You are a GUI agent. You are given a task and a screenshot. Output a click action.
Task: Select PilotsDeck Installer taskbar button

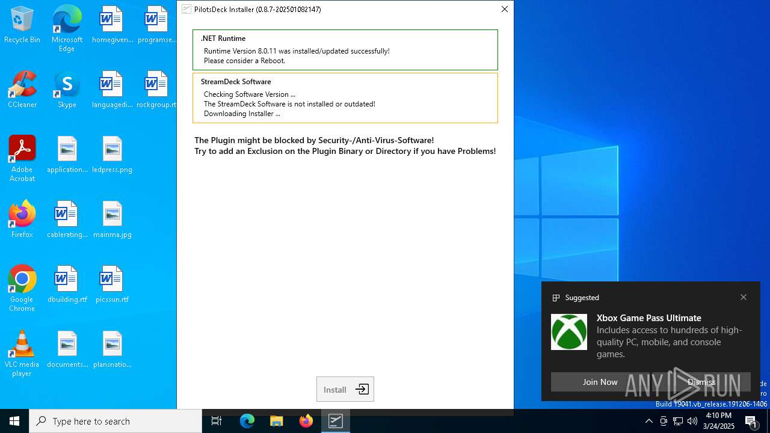(336, 421)
